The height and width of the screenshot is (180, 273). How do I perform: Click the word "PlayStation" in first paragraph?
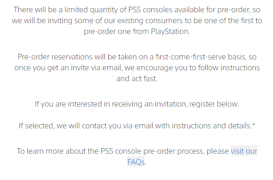point(170,32)
